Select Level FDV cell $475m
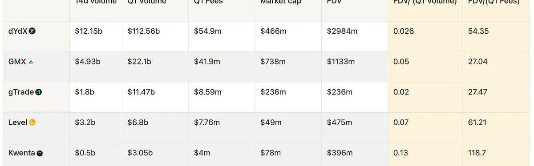This screenshot has height=166, width=534. (340, 123)
